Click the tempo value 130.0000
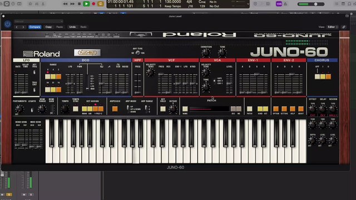The width and height of the screenshot is (356, 200). (x=172, y=2)
